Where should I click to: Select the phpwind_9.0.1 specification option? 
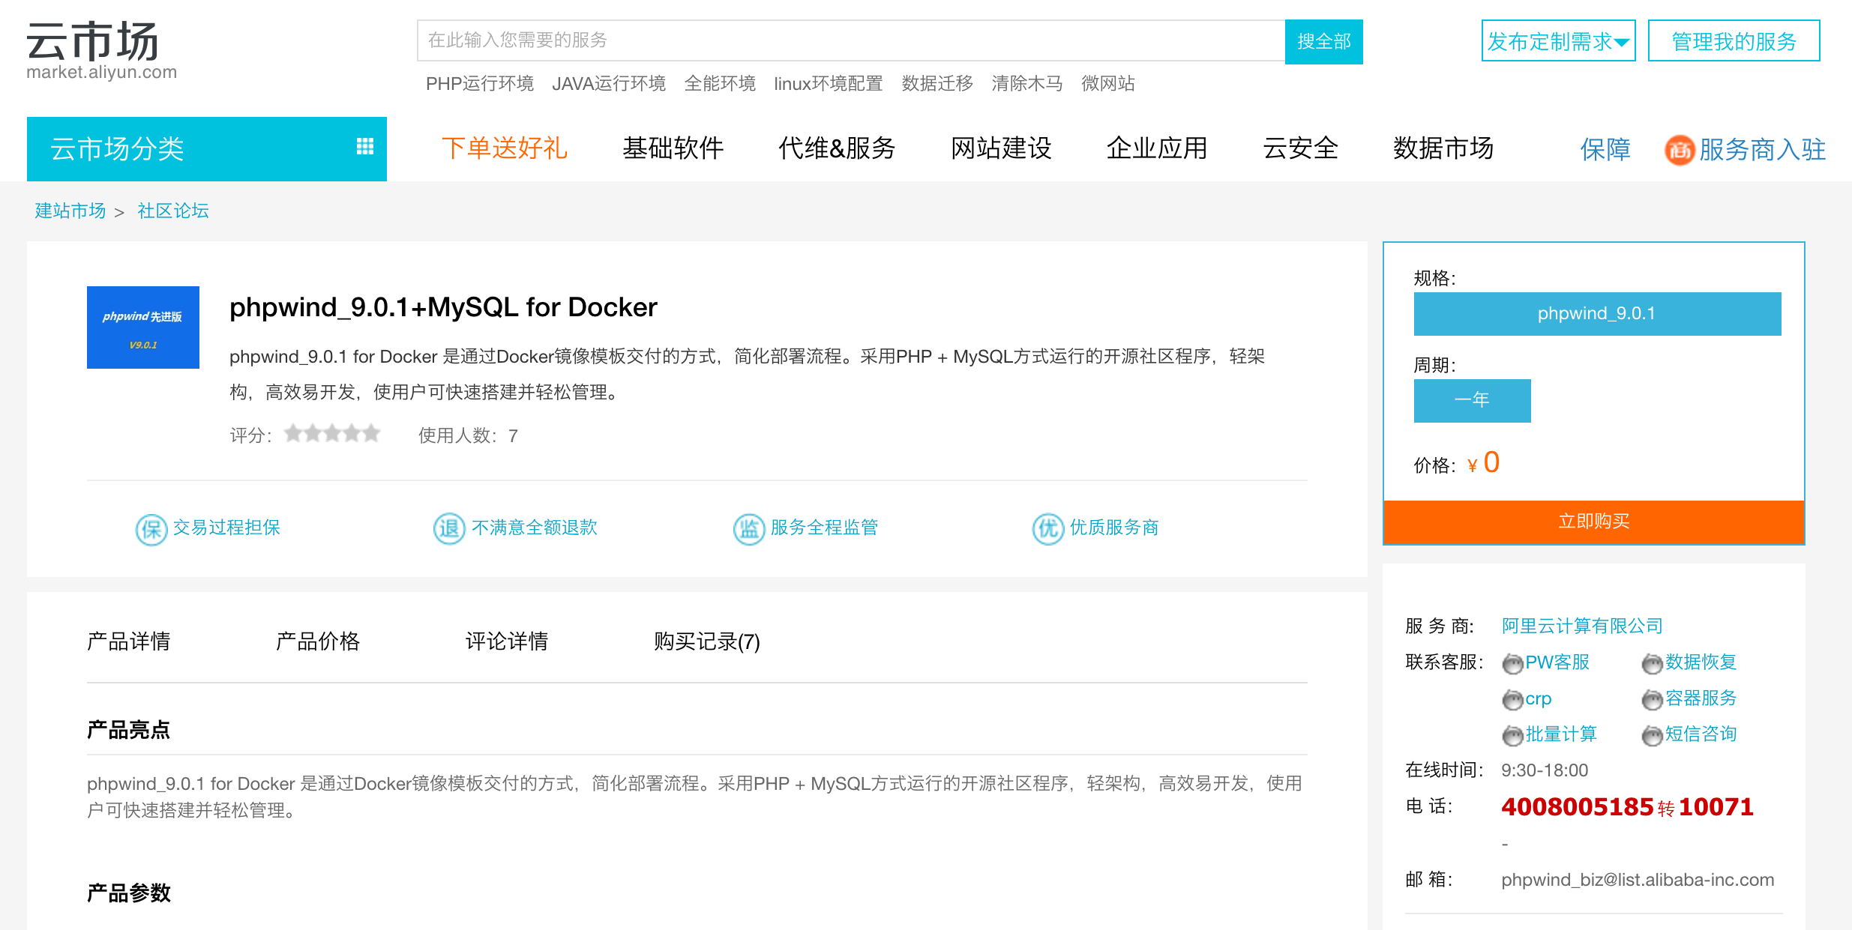(x=1597, y=314)
